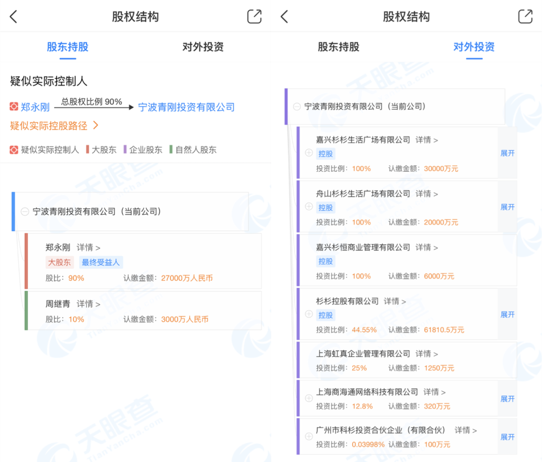The image size is (542, 462).
Task: Select 27000万人民币 subscribed amount
Action: (187, 278)
